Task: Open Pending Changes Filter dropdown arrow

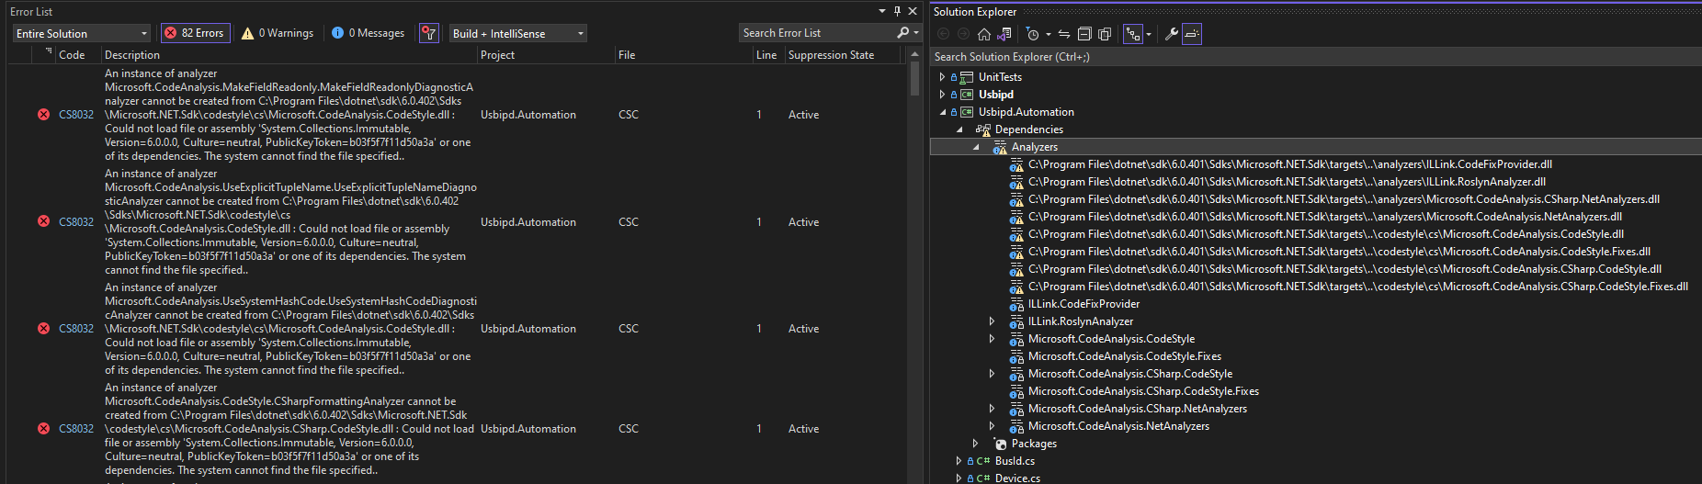Action: click(x=1049, y=34)
